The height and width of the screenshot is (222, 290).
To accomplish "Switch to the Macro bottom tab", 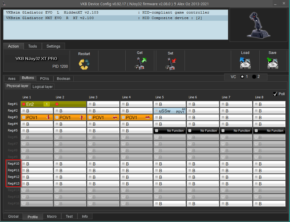I will [x=52, y=217].
